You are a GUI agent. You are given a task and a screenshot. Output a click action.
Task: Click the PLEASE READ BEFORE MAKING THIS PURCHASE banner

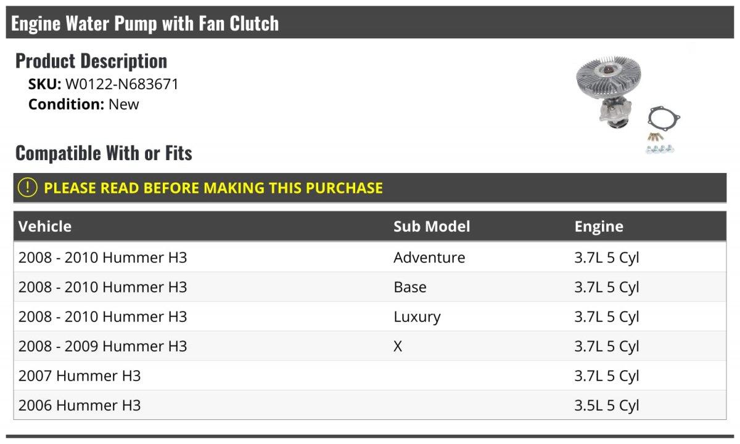pyautogui.click(x=370, y=188)
